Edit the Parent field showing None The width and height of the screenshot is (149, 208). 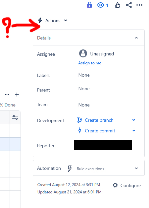point(84,89)
